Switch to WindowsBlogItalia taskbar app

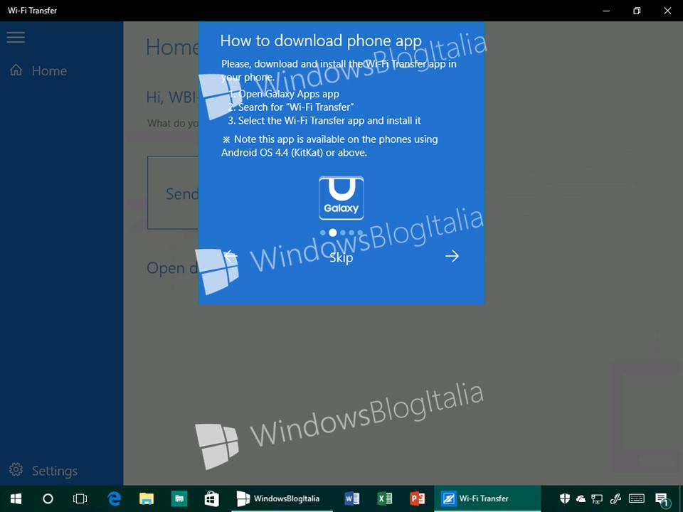(x=282, y=498)
